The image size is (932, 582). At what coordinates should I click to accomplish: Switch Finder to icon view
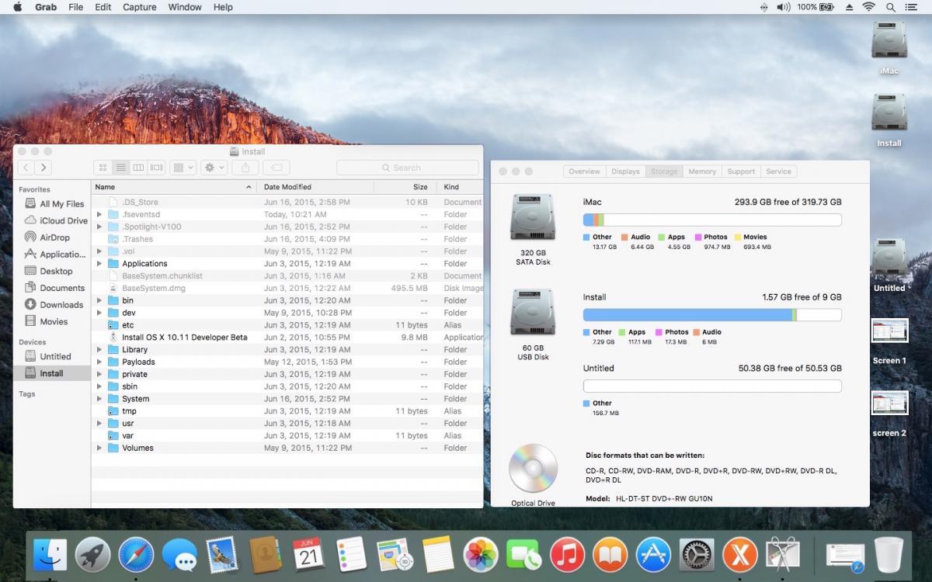coord(103,168)
